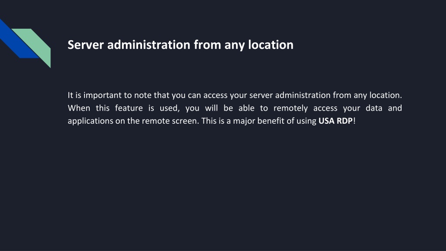This screenshot has width=446, height=251.
Task: Click the word 'feature' in the paragraph
Action: tap(128, 108)
